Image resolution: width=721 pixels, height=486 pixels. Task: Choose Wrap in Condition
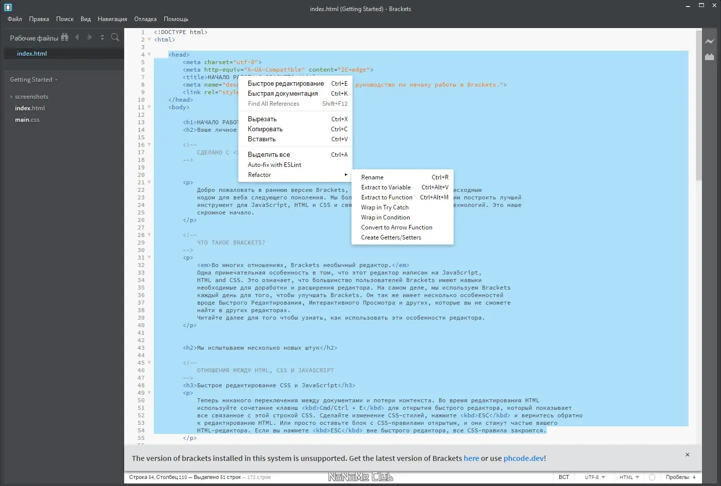[x=403, y=217]
